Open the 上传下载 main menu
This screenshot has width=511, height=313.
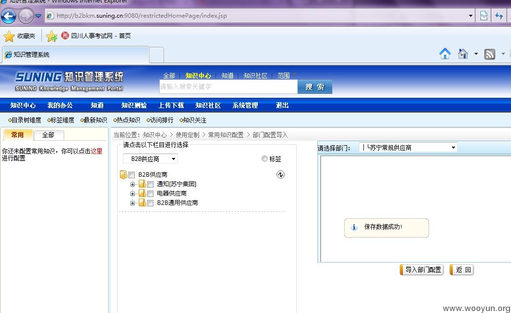[x=171, y=105]
